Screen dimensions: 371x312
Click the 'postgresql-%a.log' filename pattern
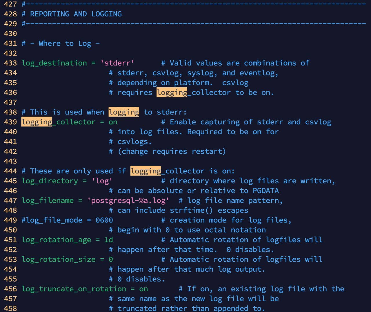[128, 200]
